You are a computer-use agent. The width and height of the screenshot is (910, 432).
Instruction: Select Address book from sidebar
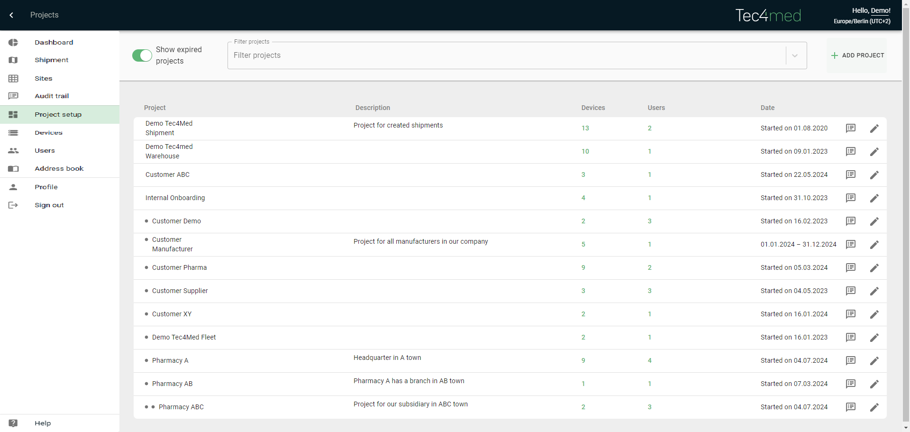pos(59,168)
